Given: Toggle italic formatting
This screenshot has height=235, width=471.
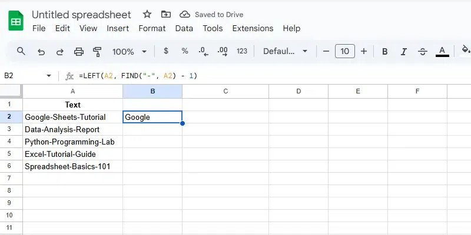Looking at the screenshot, I should click(x=403, y=51).
